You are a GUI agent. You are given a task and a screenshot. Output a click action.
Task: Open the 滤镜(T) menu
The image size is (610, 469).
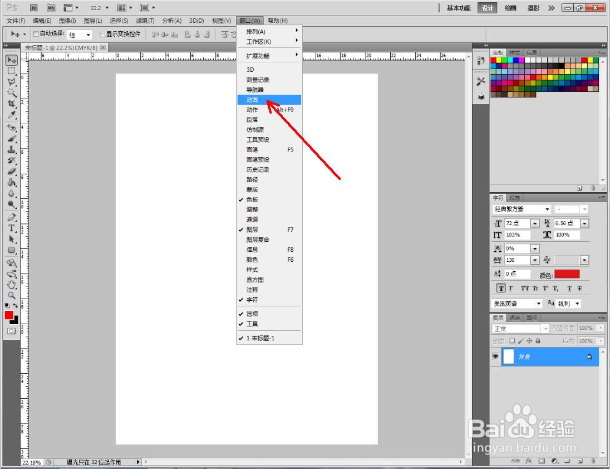[x=145, y=21]
